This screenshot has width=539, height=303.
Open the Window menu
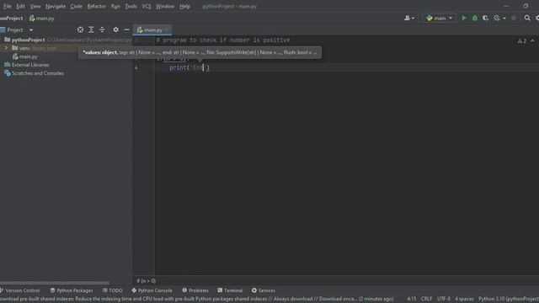tap(165, 6)
